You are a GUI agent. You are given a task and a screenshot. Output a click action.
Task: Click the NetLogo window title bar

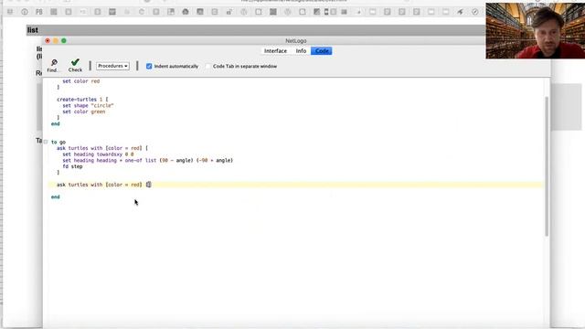tap(296, 40)
